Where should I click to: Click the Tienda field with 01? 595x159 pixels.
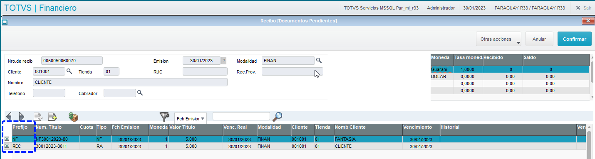tap(112, 71)
